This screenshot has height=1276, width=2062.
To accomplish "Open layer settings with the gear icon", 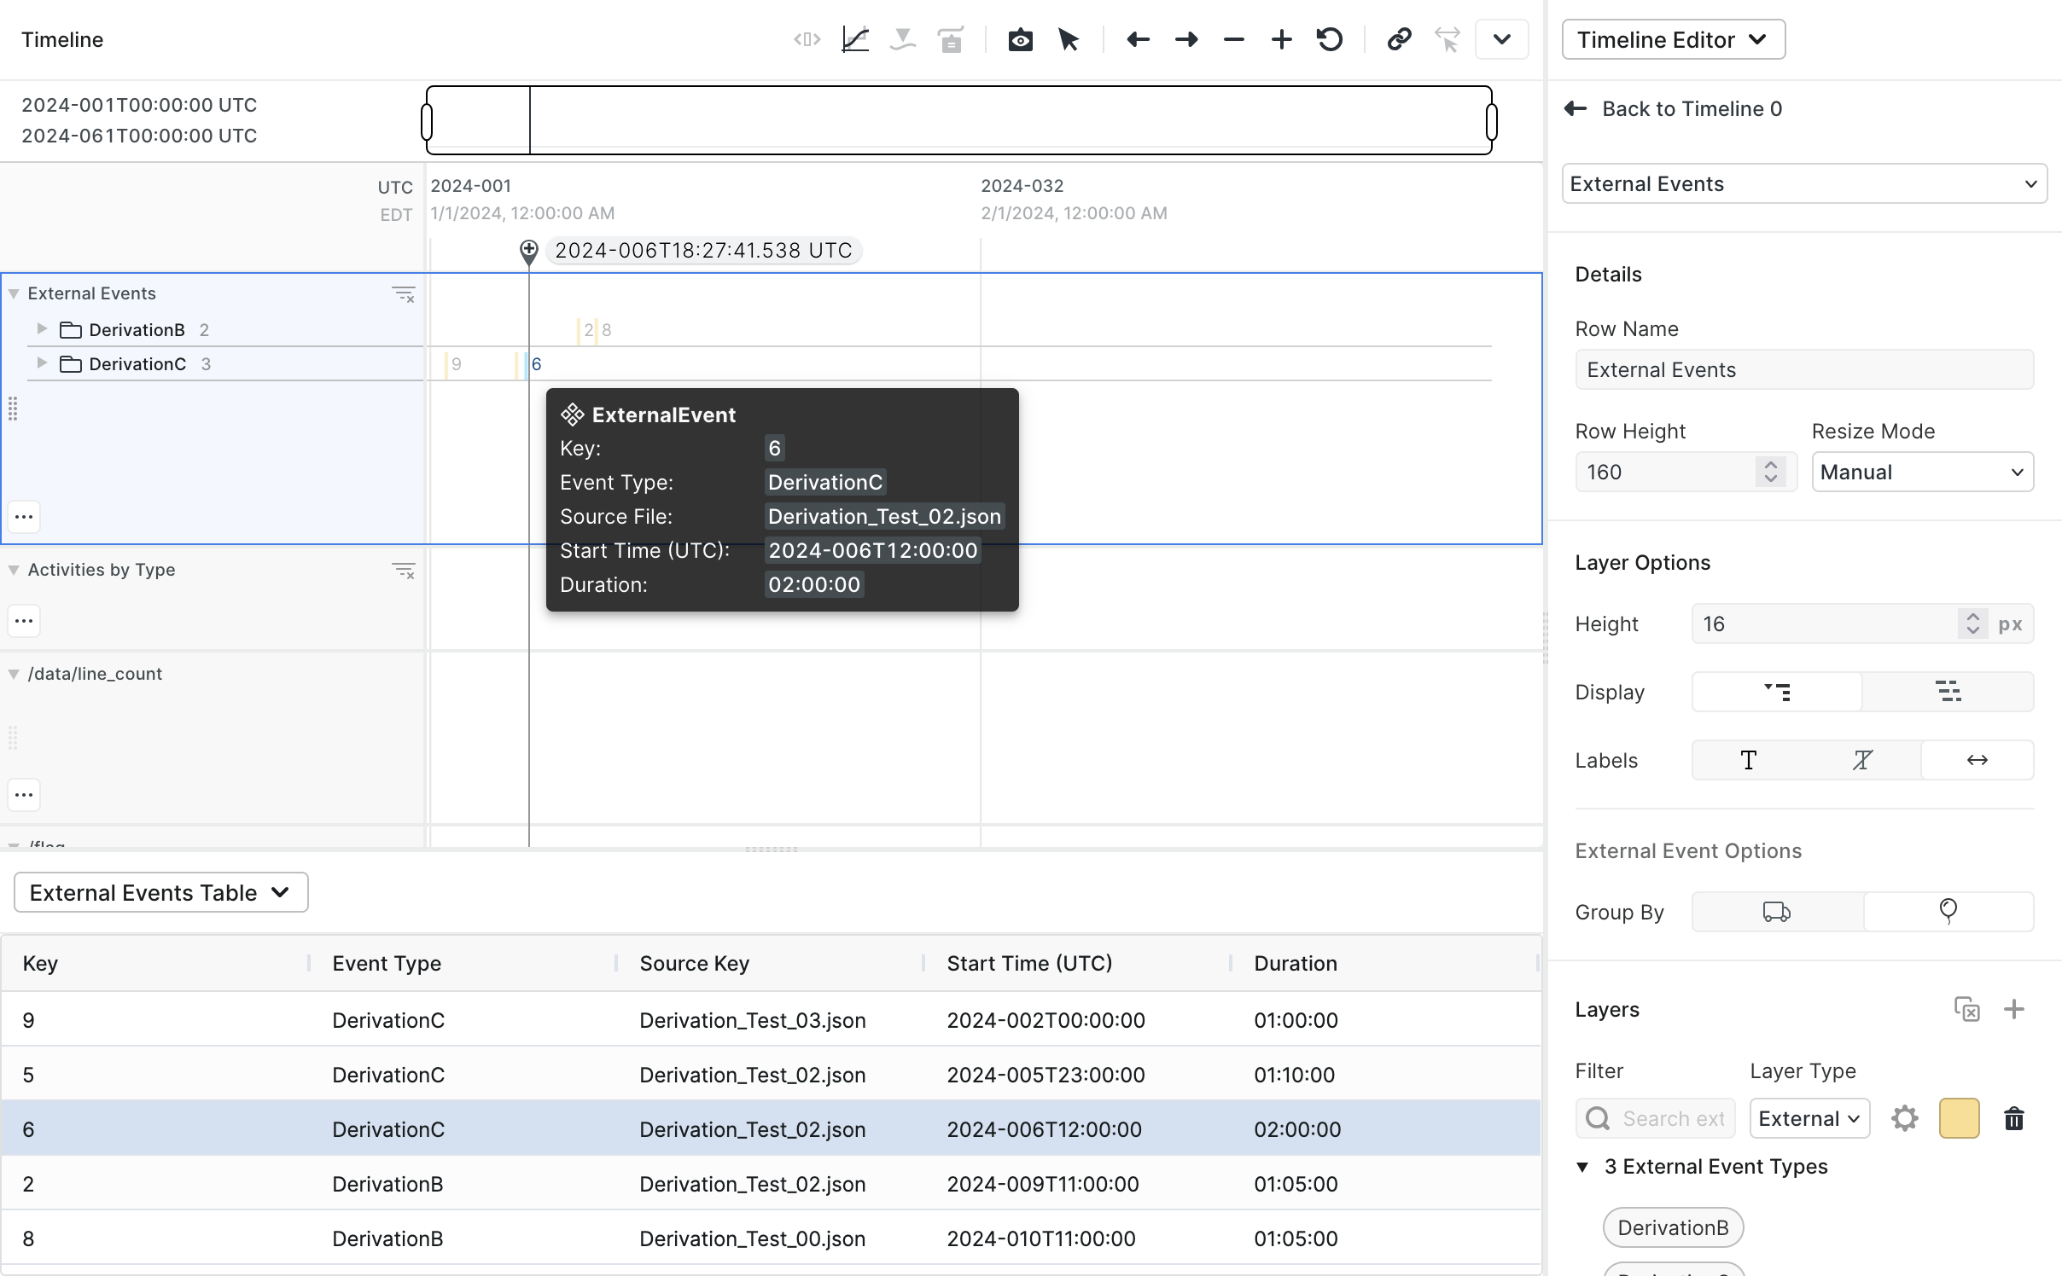I will click(1906, 1117).
